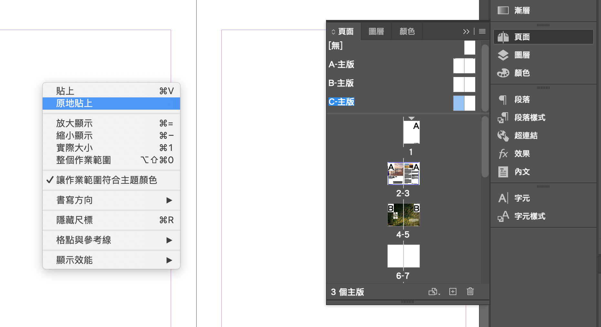
Task: Click 隱藏尺標 in the context menu
Action: (111, 220)
